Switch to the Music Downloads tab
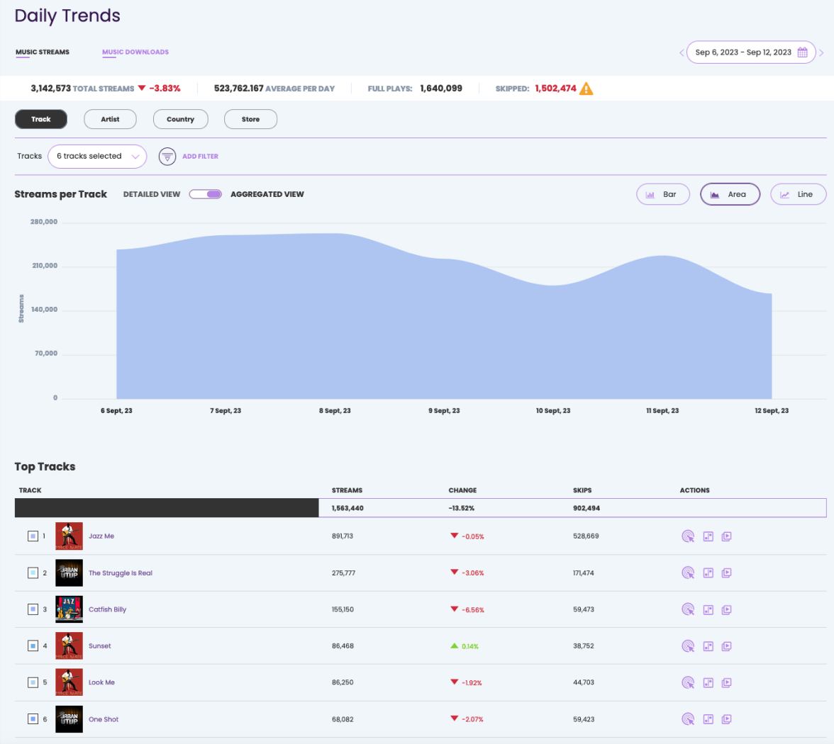 [x=135, y=52]
